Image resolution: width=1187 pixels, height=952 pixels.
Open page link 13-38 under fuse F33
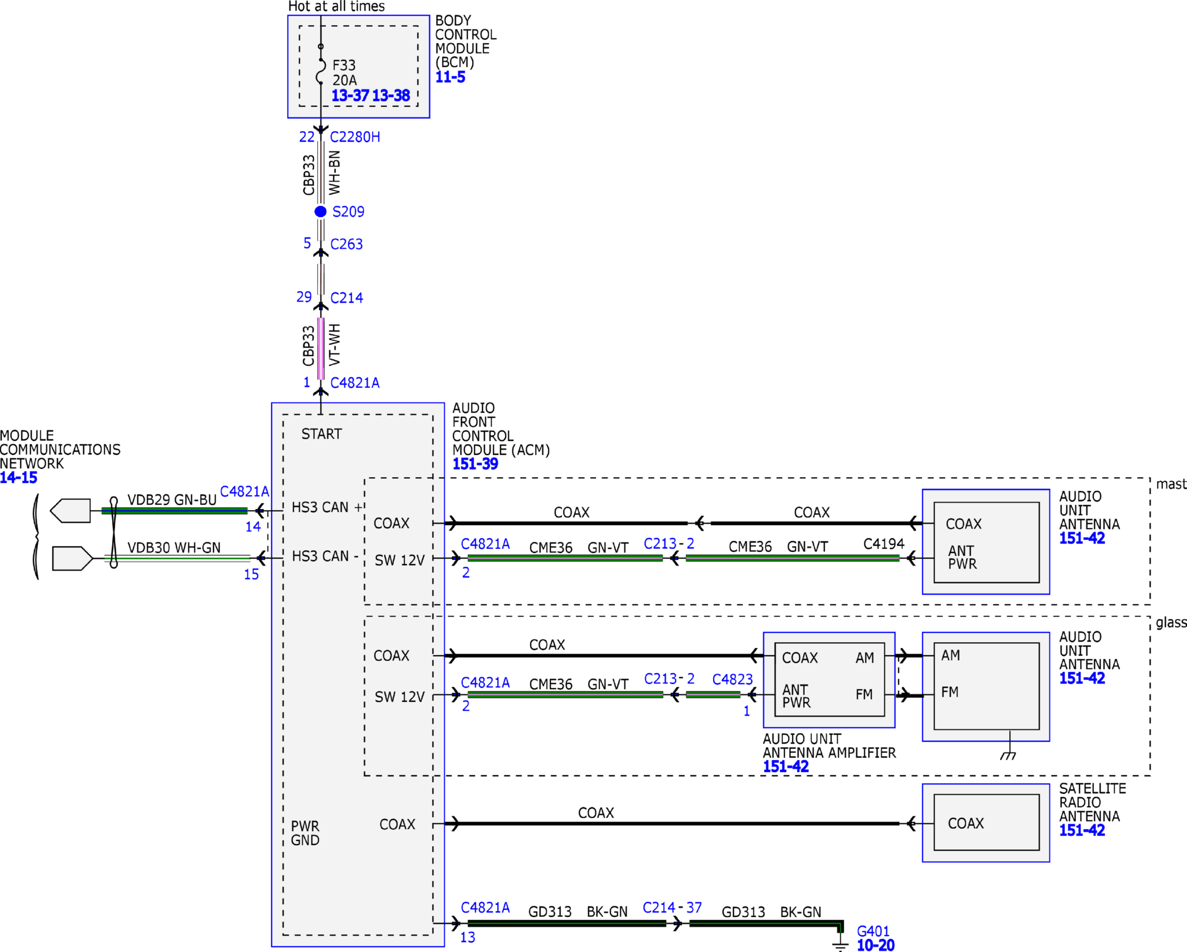pos(391,96)
